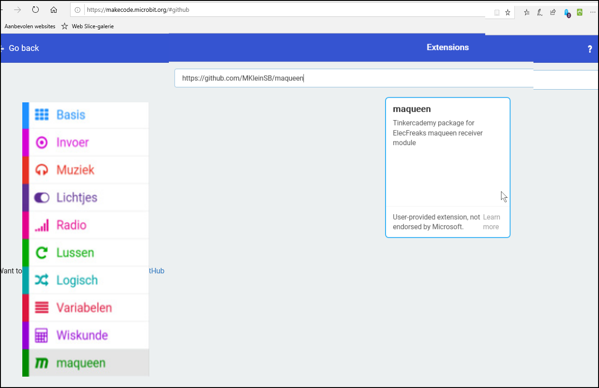
Task: Click the Tinkercademy package description text
Action: click(438, 133)
